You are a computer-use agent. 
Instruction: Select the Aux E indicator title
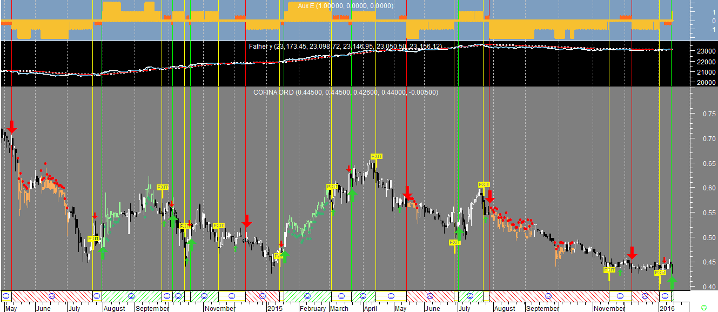(345, 5)
